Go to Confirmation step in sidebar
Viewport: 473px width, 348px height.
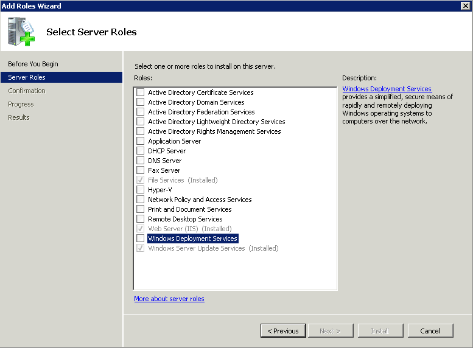(27, 91)
